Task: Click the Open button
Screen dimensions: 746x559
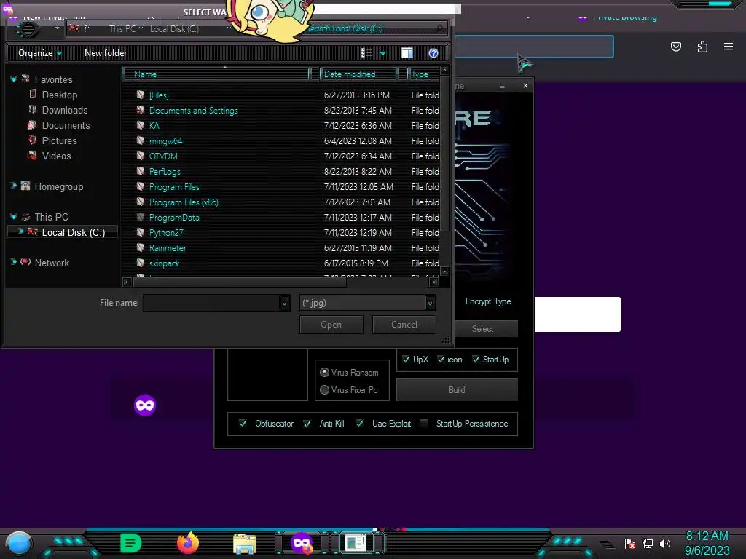Action: coord(331,325)
